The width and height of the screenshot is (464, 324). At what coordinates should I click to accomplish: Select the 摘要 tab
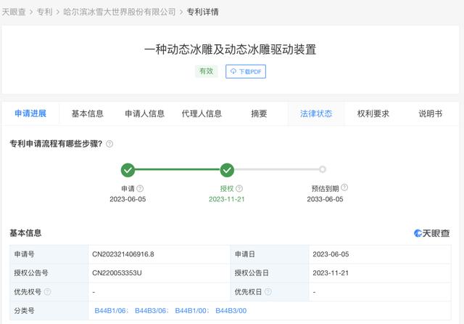coord(259,113)
